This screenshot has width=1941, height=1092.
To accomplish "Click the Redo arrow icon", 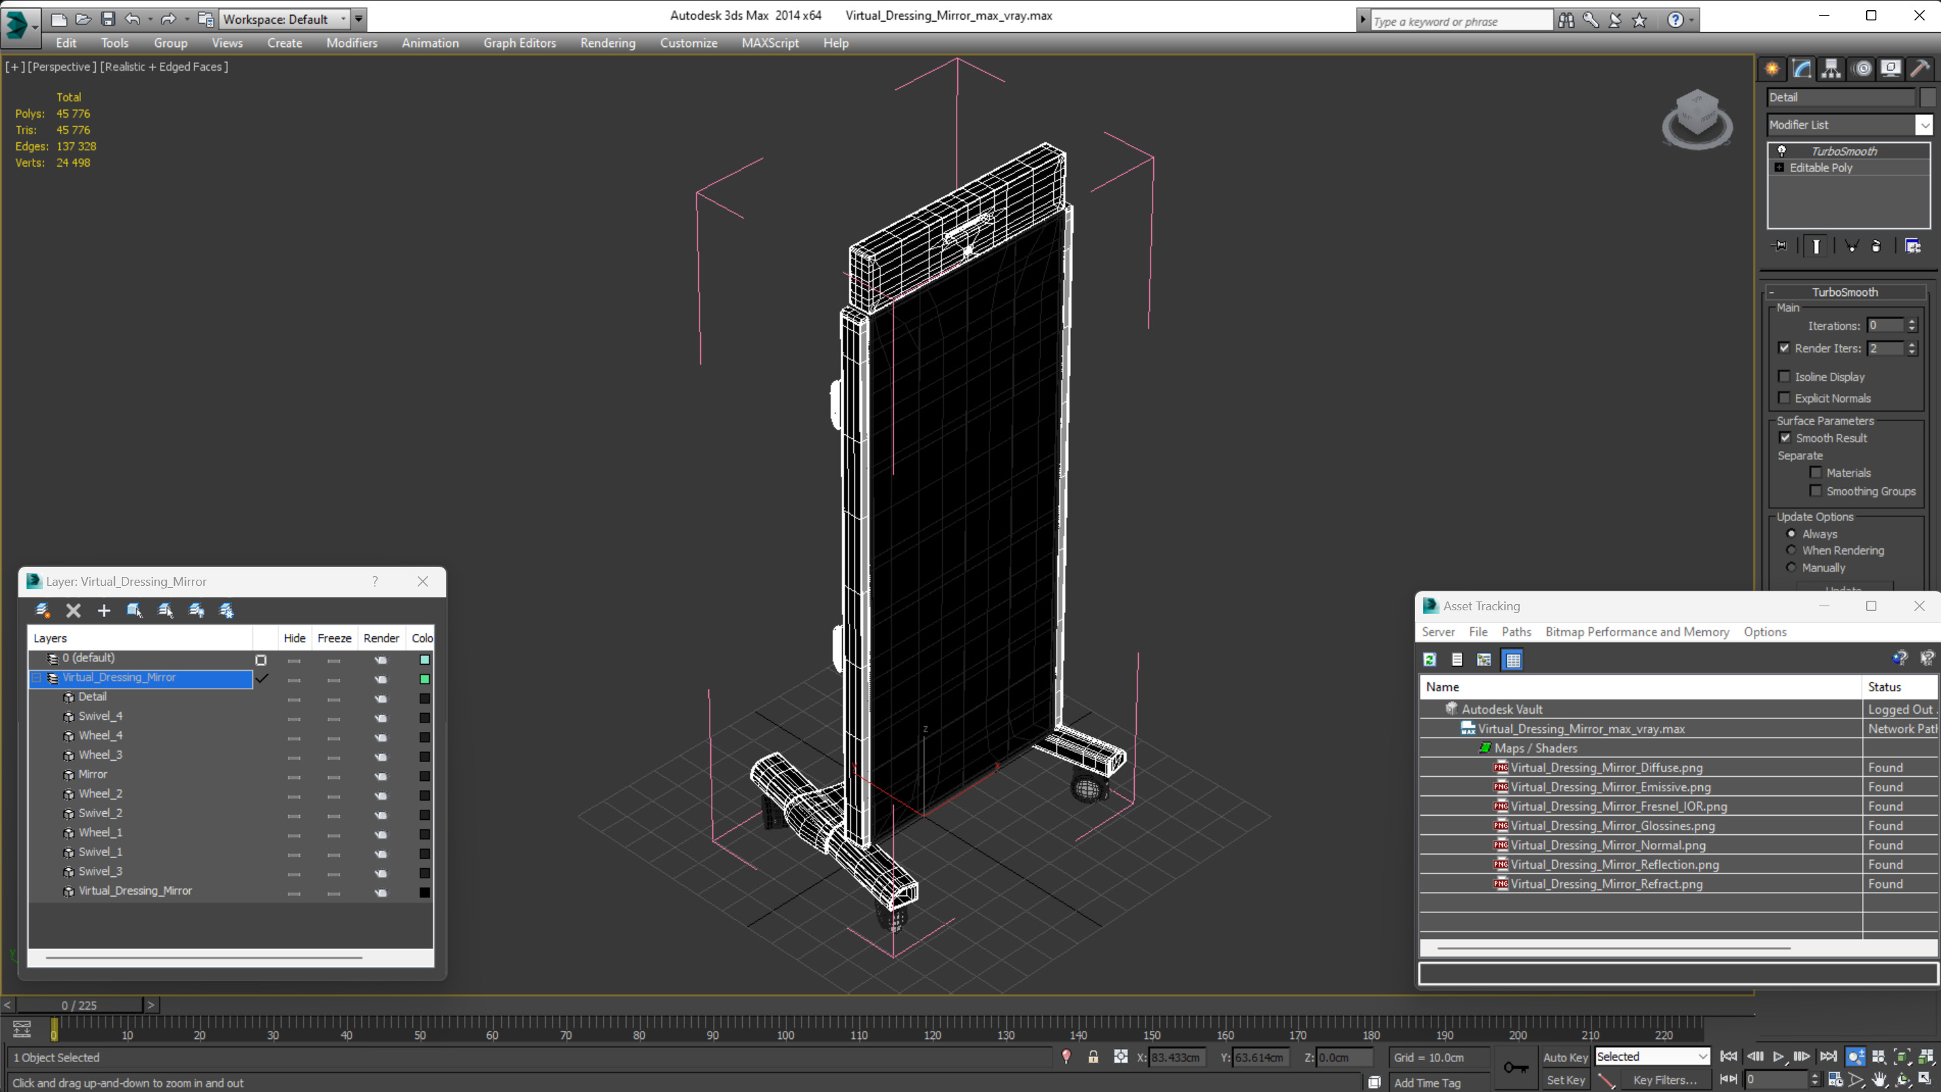I will coord(168,19).
